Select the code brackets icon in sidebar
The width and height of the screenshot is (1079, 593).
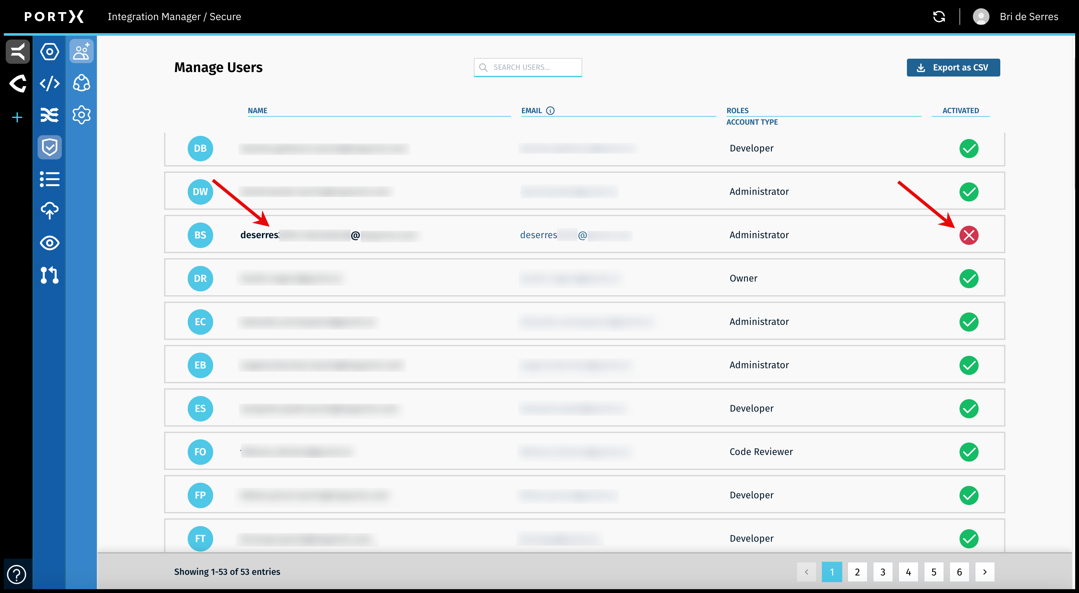(x=49, y=84)
